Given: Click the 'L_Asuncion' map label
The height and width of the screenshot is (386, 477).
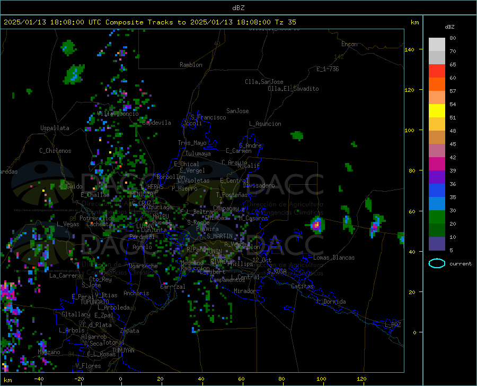Looking at the screenshot, I should tap(265, 124).
